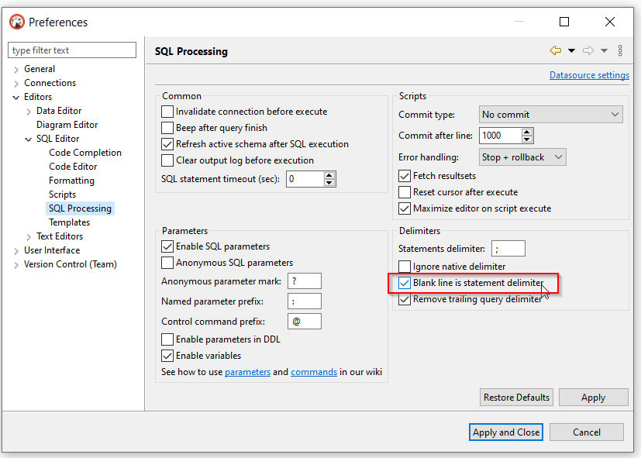Open the view menu via the vertical dots icon
Image resolution: width=641 pixels, height=458 pixels.
click(619, 50)
